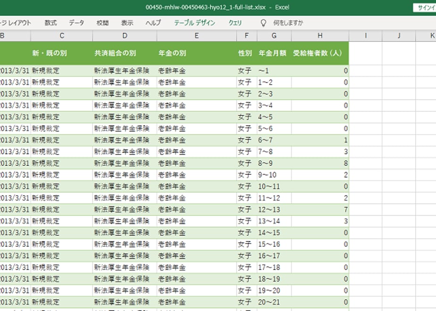This screenshot has height=311, width=436.
Task: Click 老齢年金 in the 2～3 row
Action: click(x=197, y=94)
